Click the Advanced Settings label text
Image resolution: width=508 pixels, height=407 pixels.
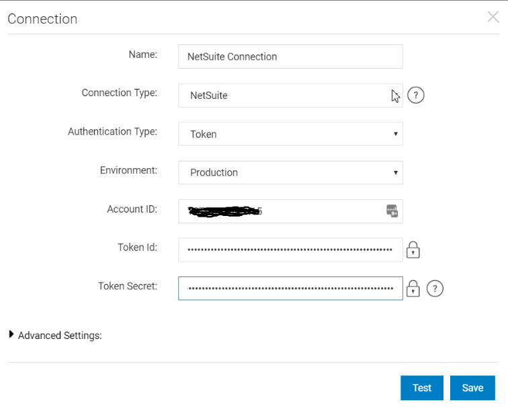[60, 336]
